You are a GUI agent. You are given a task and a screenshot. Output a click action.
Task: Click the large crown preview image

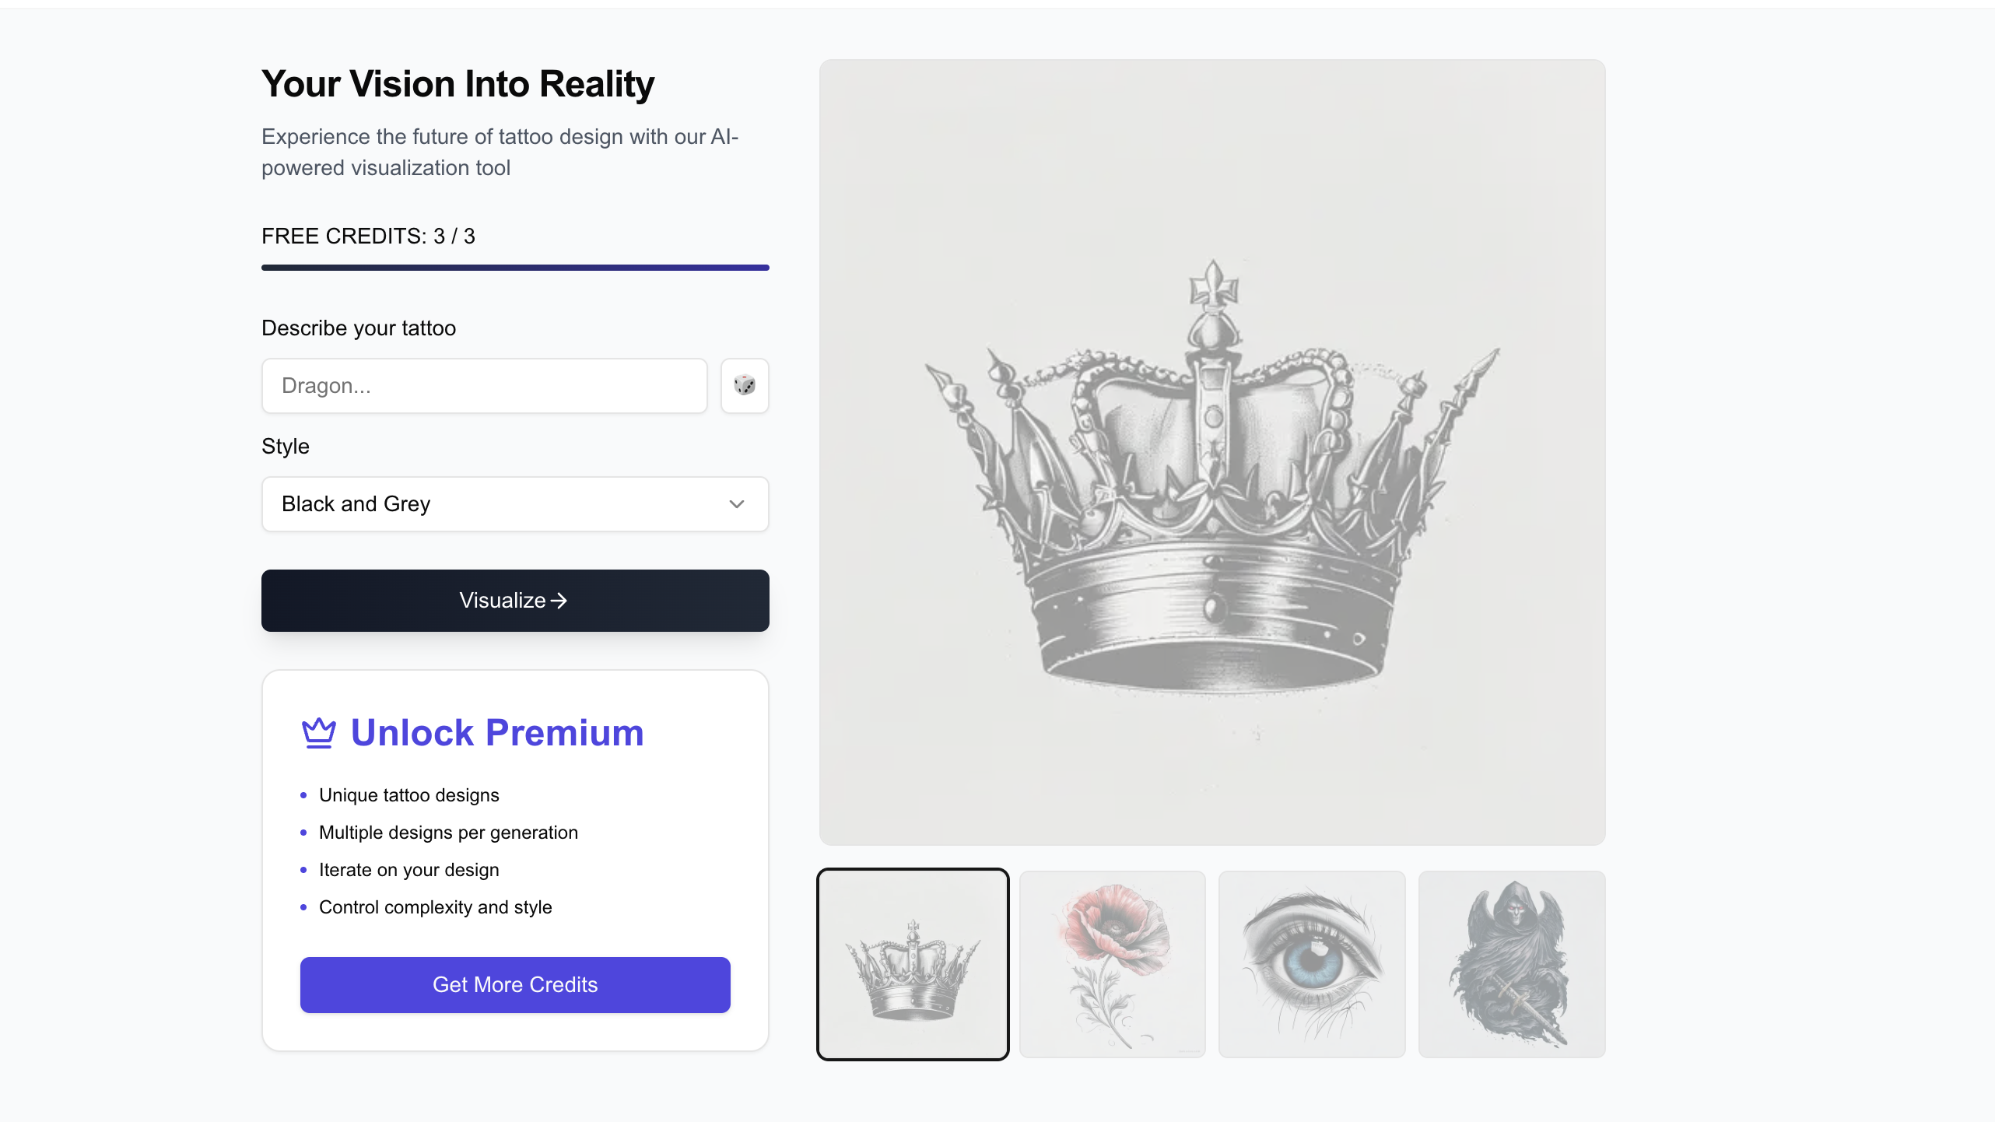click(x=1212, y=452)
